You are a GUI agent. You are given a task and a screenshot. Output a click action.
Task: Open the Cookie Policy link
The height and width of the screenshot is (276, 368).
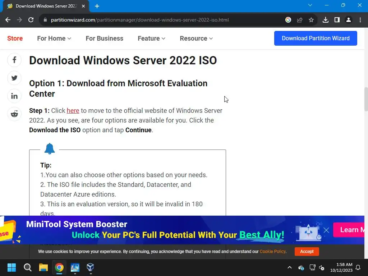[273, 251]
